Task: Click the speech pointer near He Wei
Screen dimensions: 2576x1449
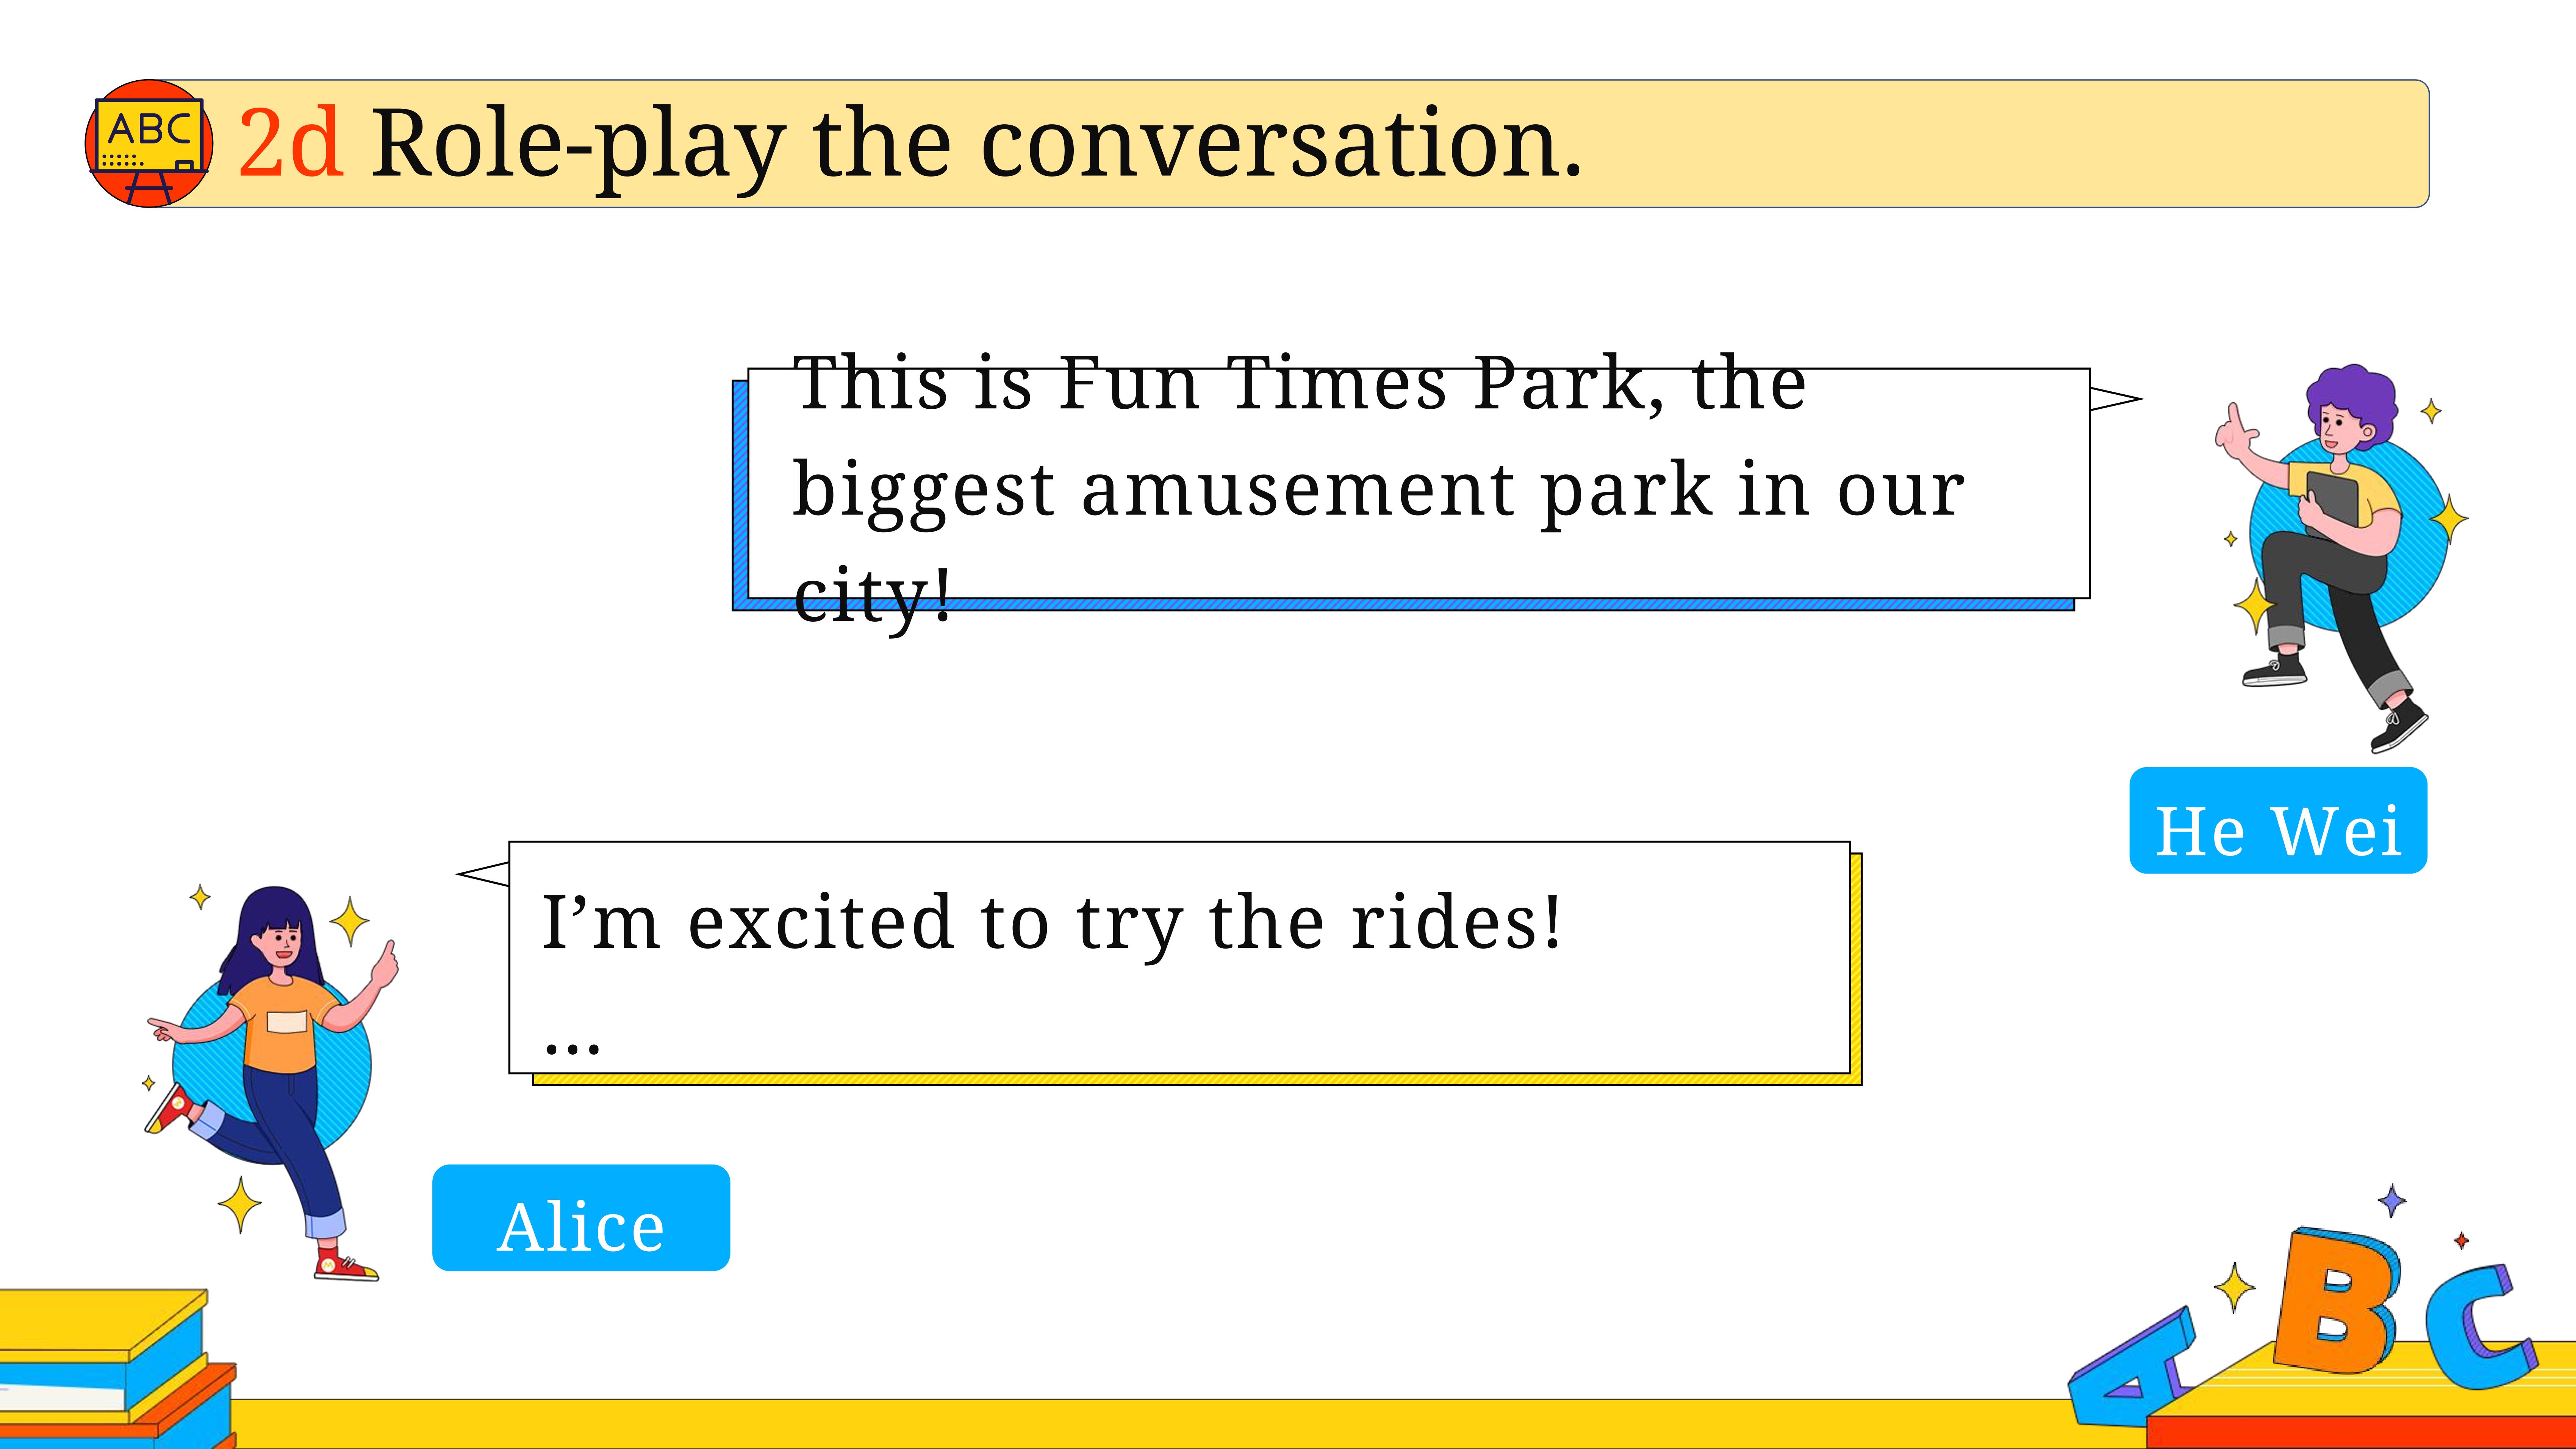Action: 2116,399
